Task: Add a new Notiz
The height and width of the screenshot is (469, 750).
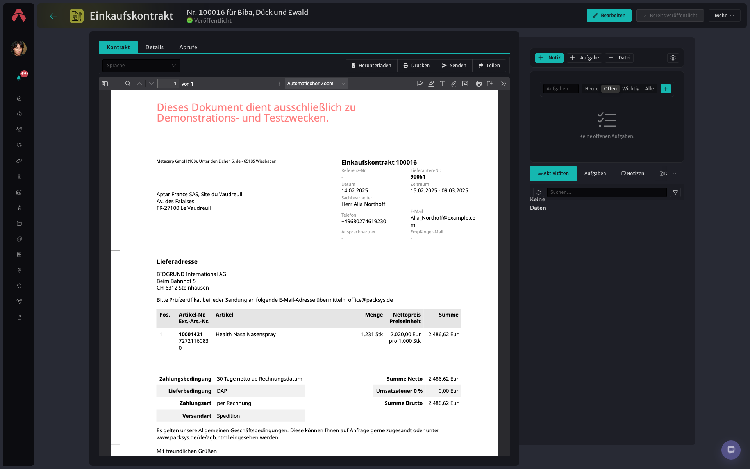Action: pos(549,58)
